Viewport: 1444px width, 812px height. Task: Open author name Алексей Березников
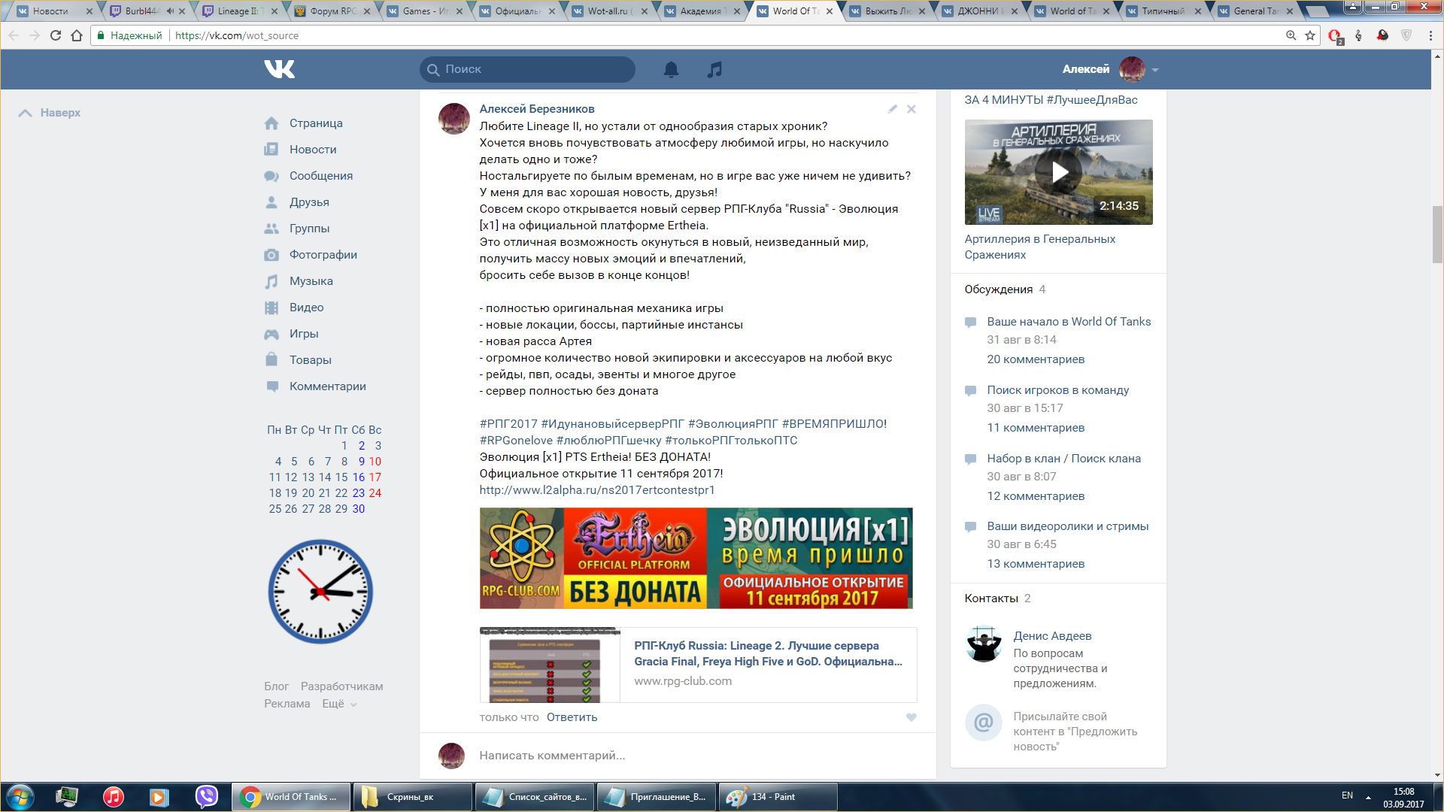(537, 109)
